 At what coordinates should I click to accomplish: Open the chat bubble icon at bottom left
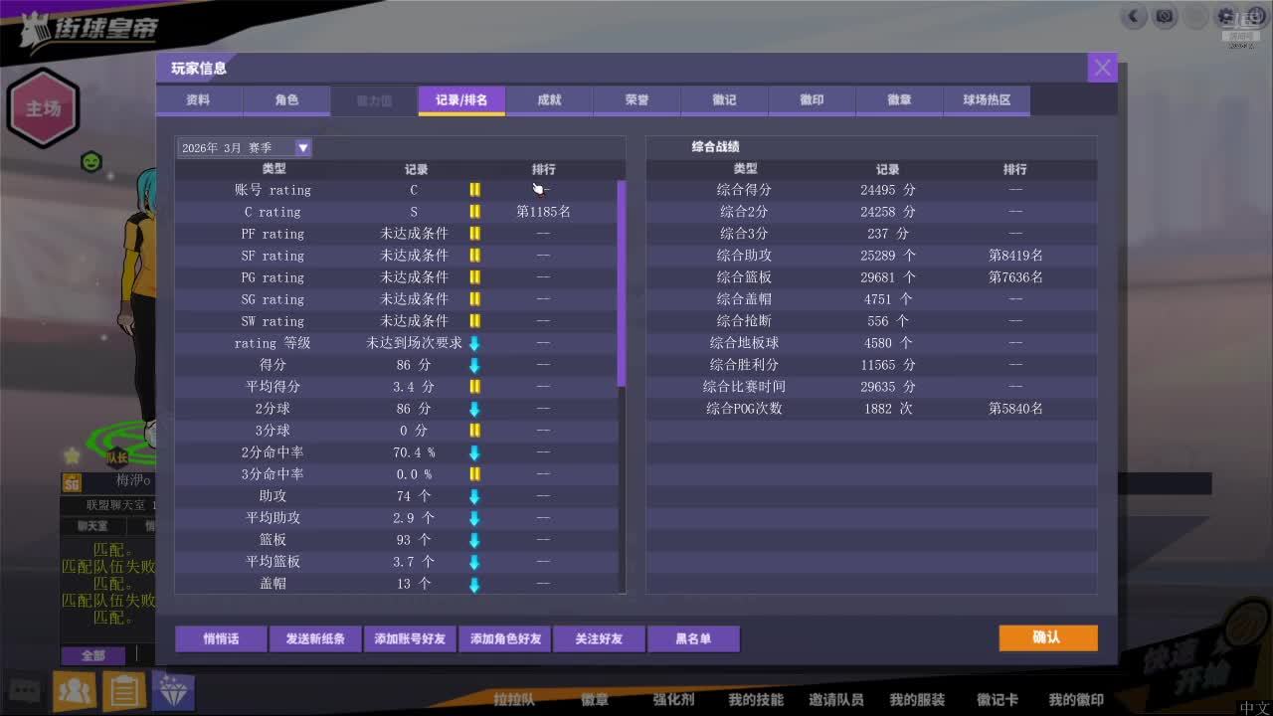click(25, 690)
